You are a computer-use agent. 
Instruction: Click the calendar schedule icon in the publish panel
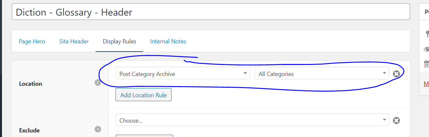point(426,64)
